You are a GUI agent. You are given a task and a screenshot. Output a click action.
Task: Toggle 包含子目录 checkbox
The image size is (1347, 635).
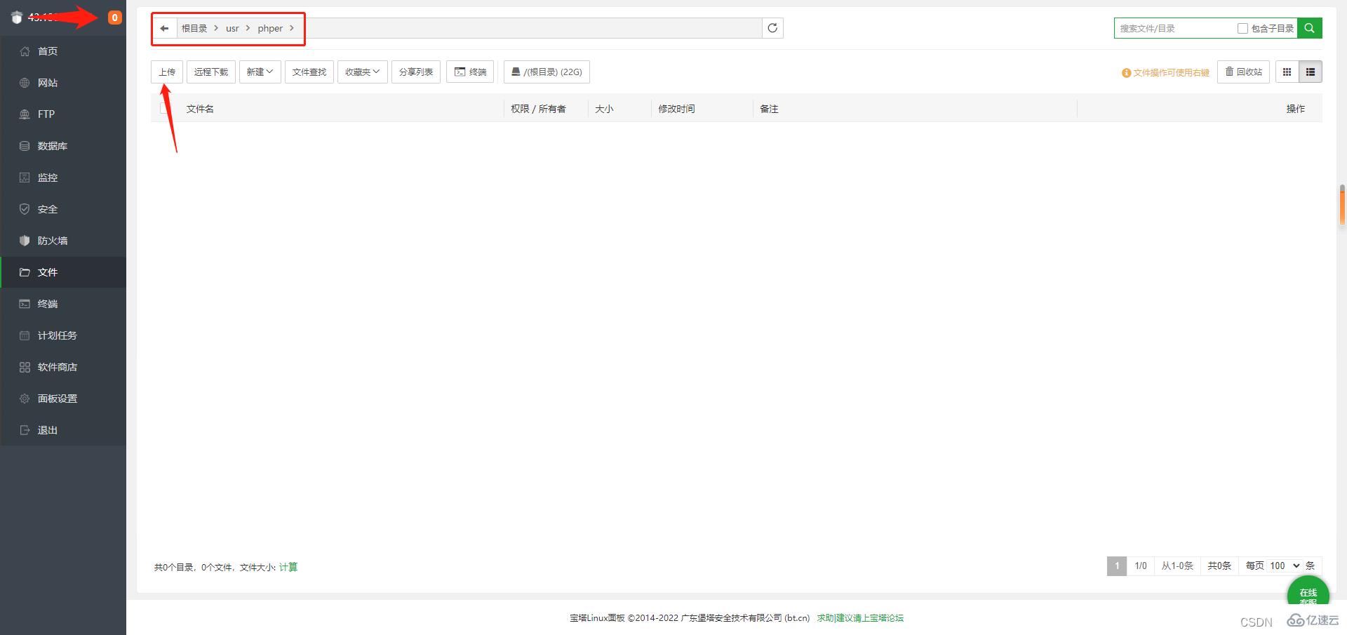[1242, 28]
